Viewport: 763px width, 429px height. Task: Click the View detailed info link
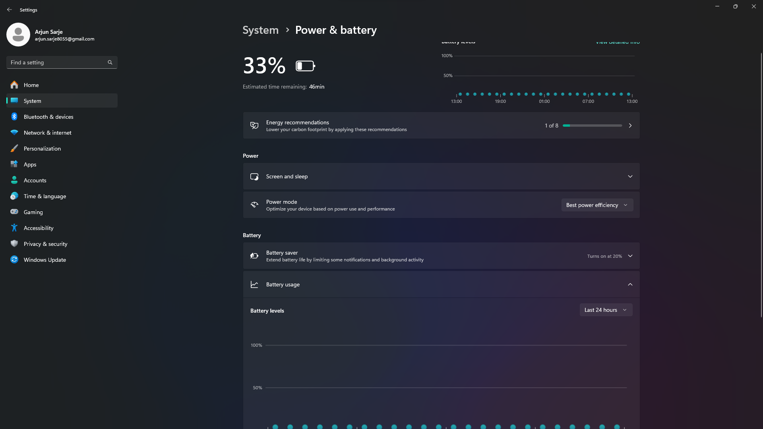(617, 42)
